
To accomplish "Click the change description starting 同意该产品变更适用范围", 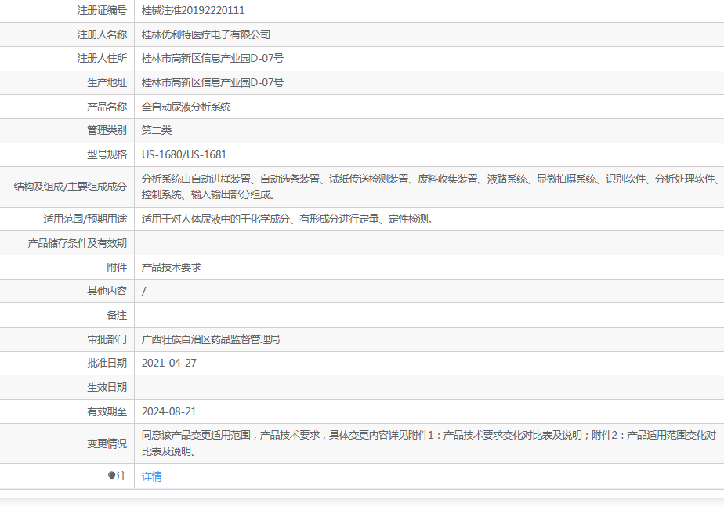I will (429, 444).
